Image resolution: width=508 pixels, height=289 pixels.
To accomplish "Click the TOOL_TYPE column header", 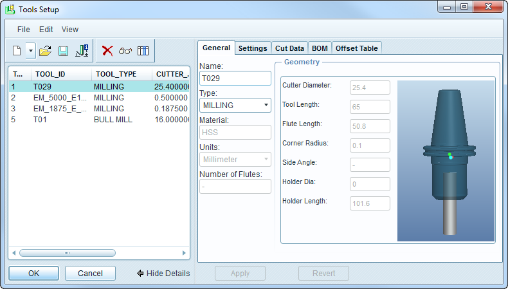I will coord(122,74).
